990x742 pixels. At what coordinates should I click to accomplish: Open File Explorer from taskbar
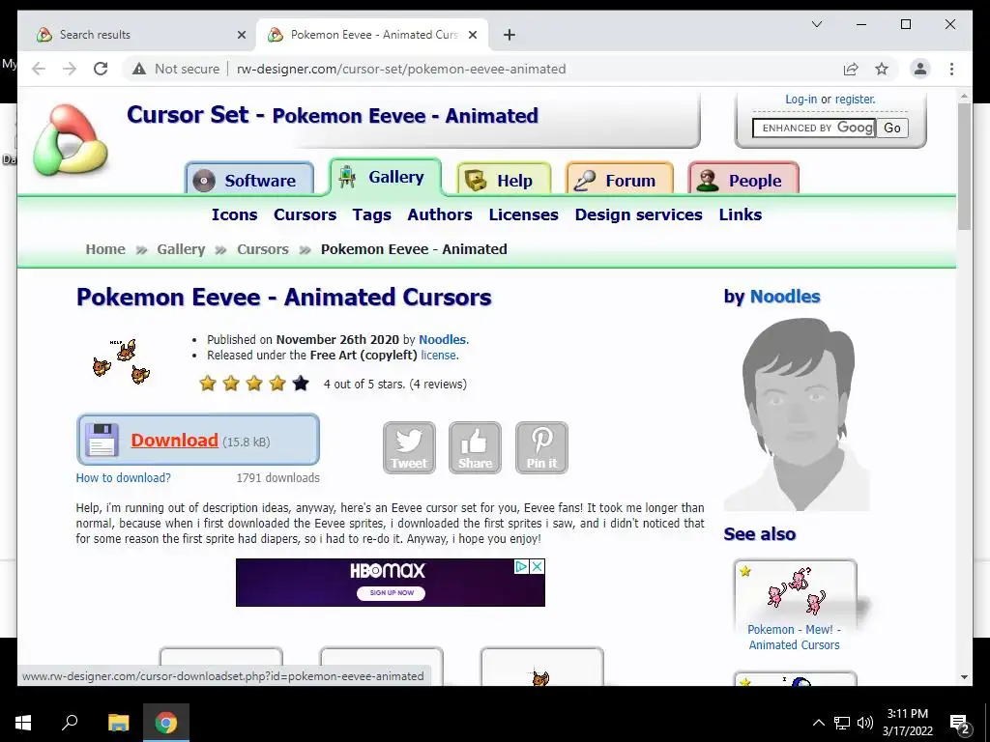click(x=118, y=723)
